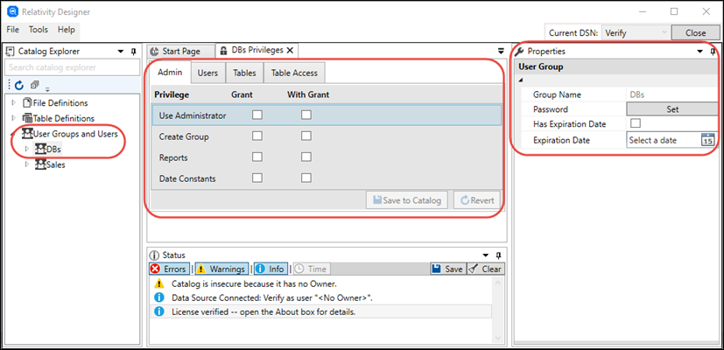Expand the DBs group node
The height and width of the screenshot is (350, 724).
click(27, 149)
